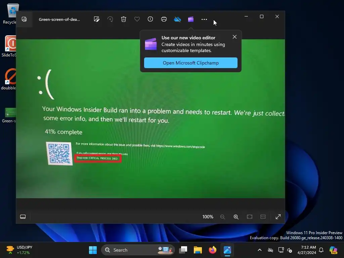The width and height of the screenshot is (344, 258).
Task: Close the Photos window
Action: coord(277,16)
